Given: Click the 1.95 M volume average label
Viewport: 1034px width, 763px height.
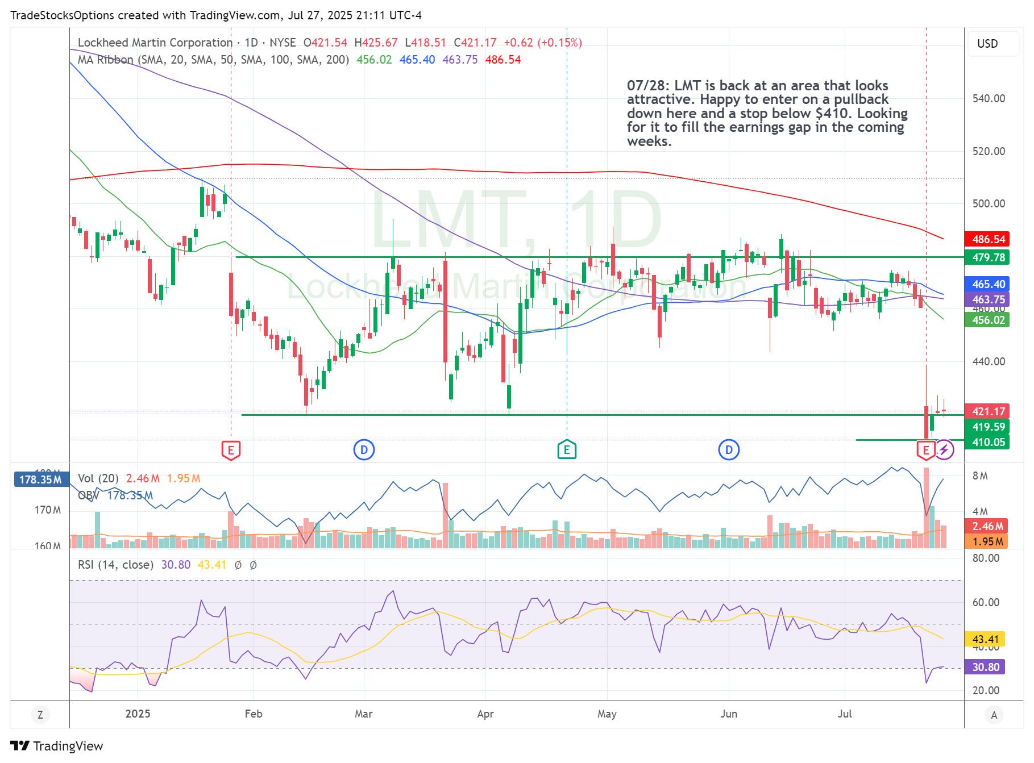Looking at the screenshot, I should (987, 541).
